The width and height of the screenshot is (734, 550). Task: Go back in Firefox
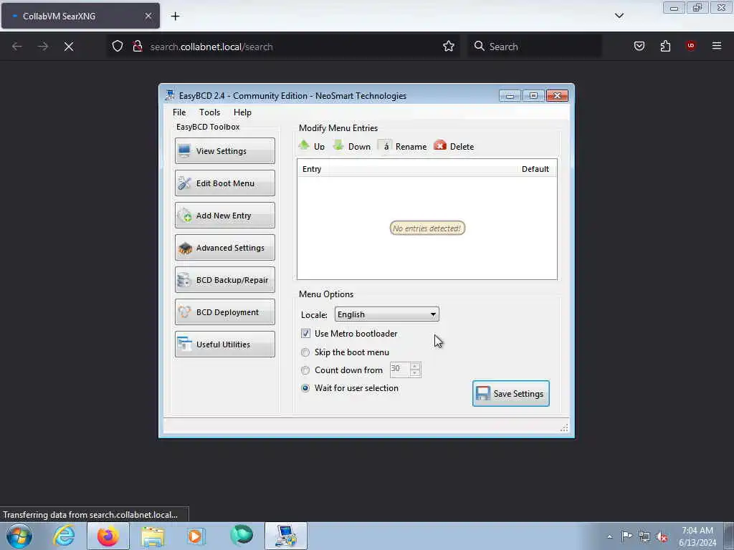coord(17,47)
